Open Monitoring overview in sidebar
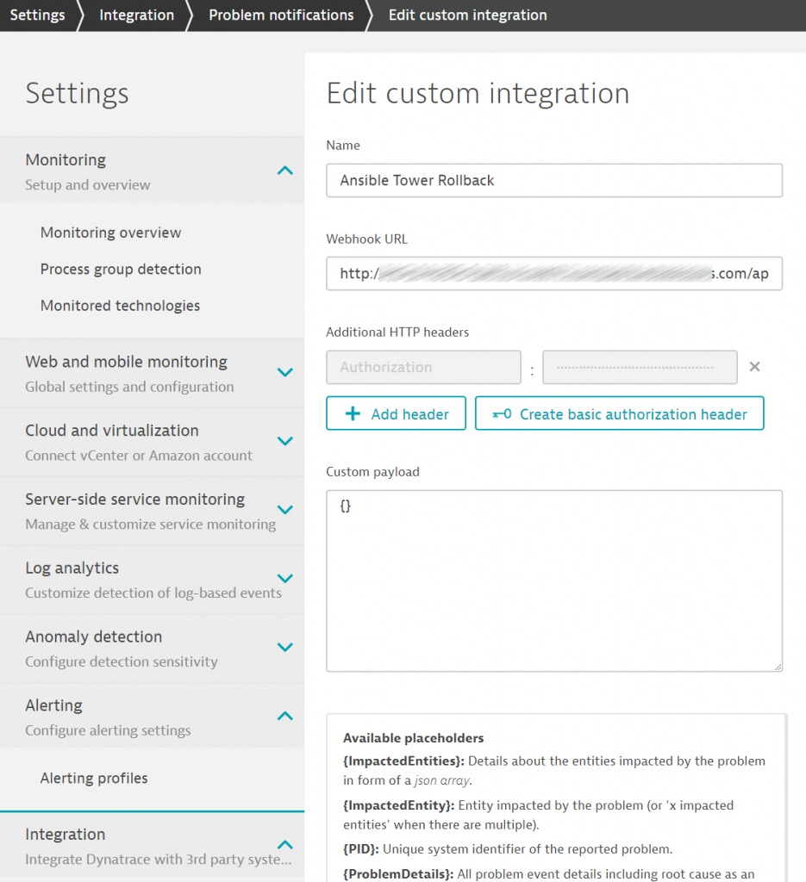806x882 pixels. click(110, 233)
